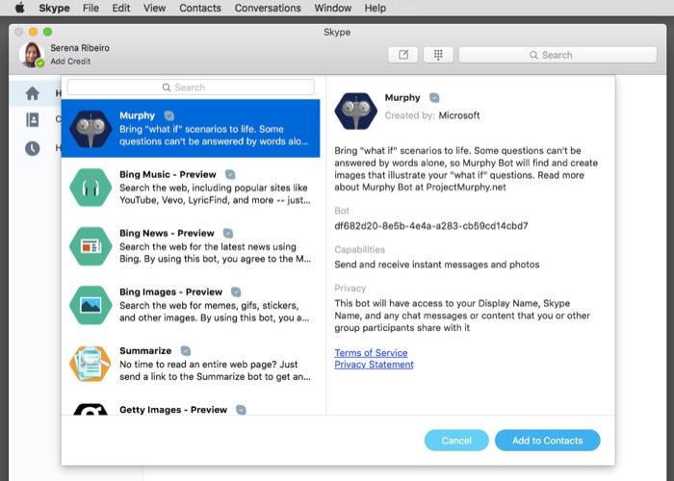Open the Privacy Statement link
This screenshot has height=481, width=674.
point(374,365)
